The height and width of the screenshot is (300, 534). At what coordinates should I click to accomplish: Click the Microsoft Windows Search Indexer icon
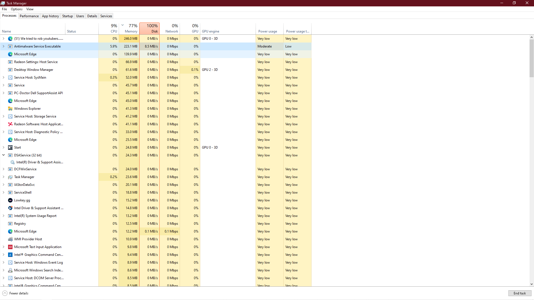[x=10, y=270]
